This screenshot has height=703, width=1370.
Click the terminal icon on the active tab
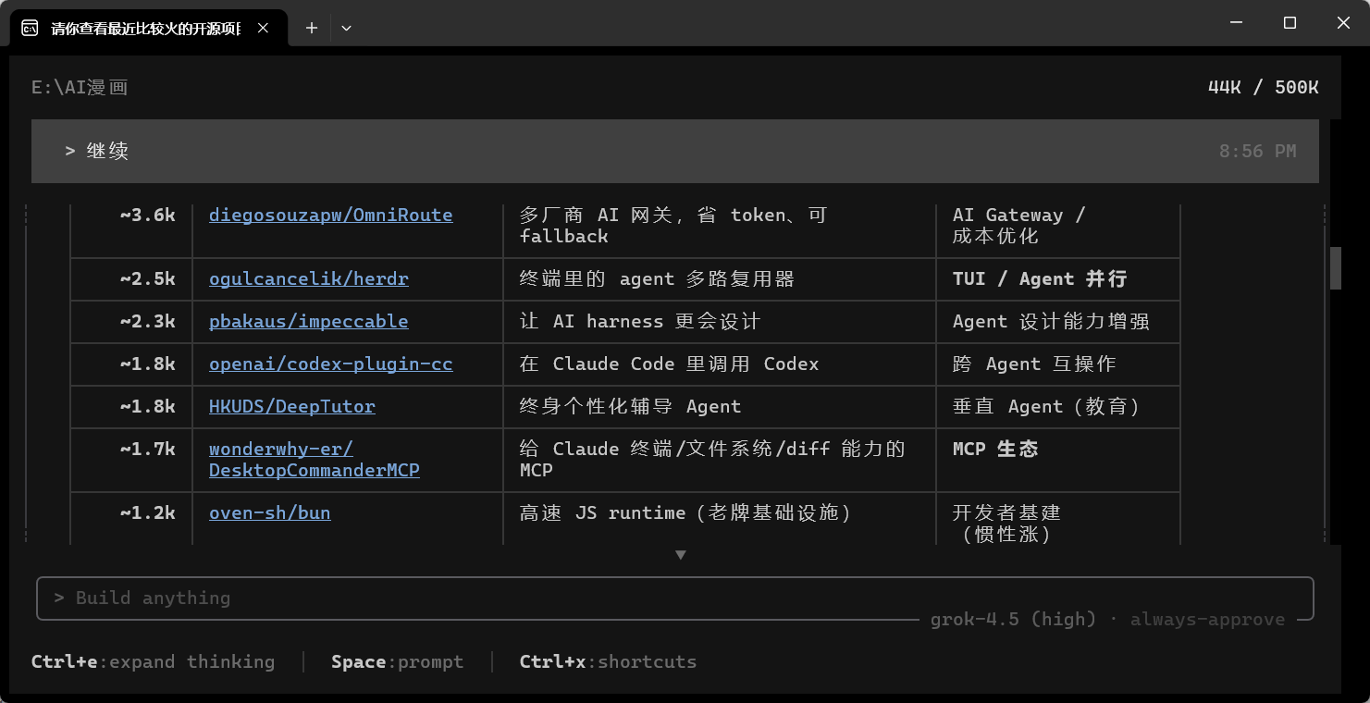[30, 28]
